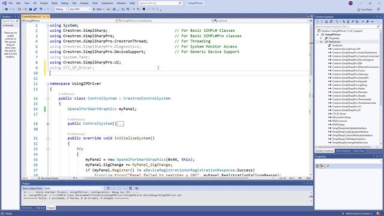
Task: Collapse the References node in Solution Explorer
Action: point(321,42)
